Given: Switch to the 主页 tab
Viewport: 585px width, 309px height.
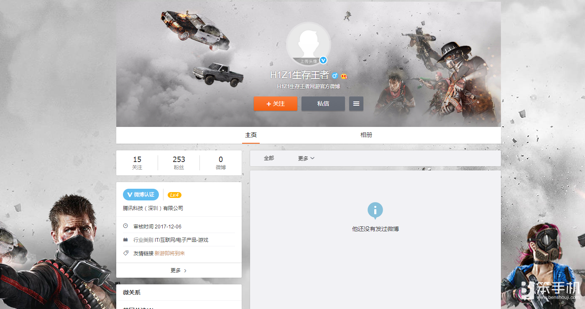Looking at the screenshot, I should [251, 135].
